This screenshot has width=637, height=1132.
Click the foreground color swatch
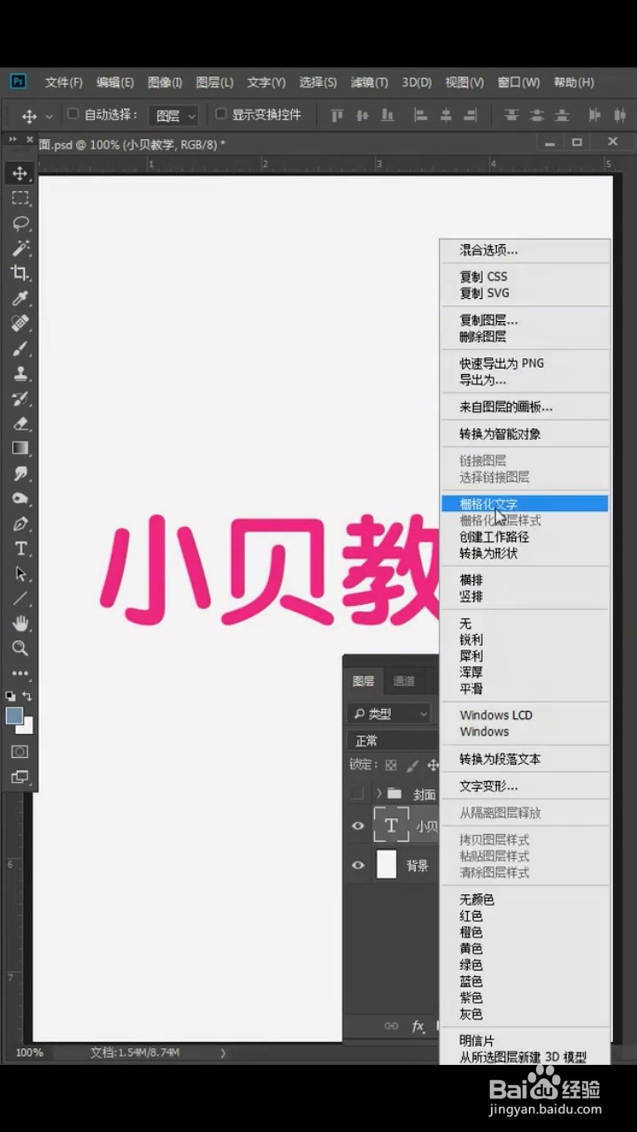(13, 715)
